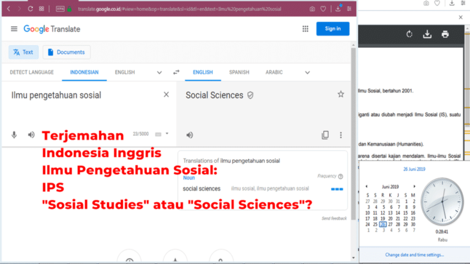Click the scroll down arrow of Translate page

[353, 258]
